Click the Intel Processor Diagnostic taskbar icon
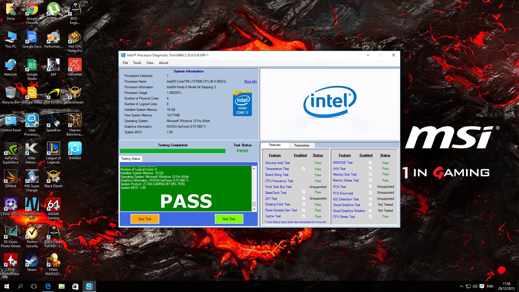Viewport: 519px width, 292px height. 89,286
